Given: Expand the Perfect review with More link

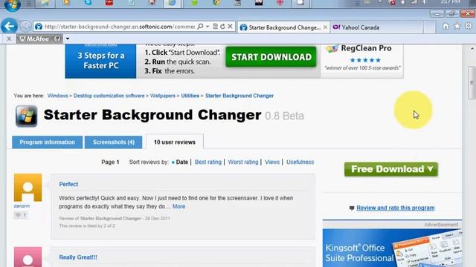Looking at the screenshot, I should point(178,206).
